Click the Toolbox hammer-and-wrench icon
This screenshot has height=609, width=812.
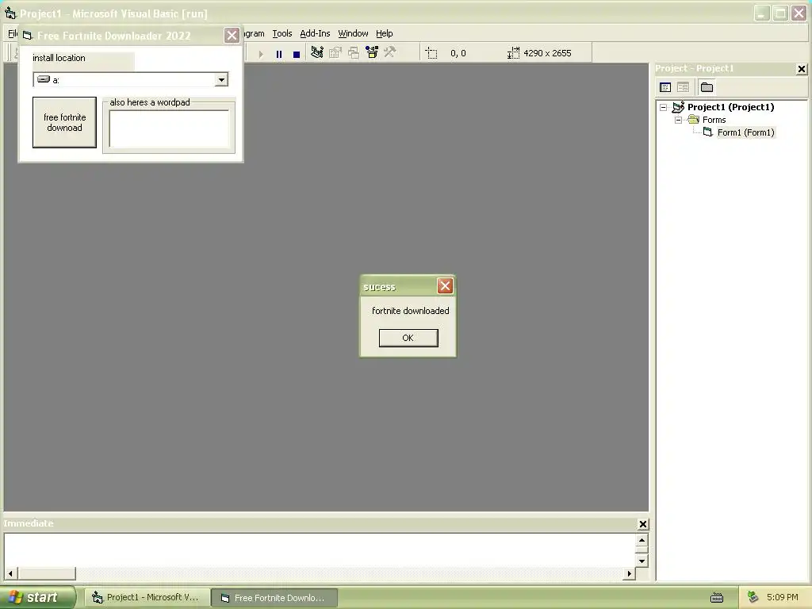tap(390, 52)
